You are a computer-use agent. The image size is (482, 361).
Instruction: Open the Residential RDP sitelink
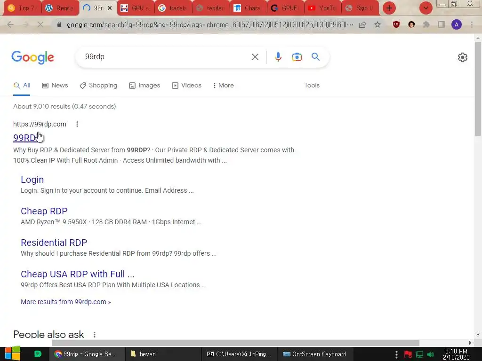[54, 243]
